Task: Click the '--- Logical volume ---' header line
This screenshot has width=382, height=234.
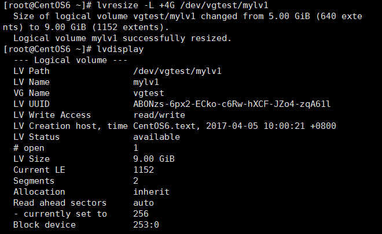Action: (x=71, y=60)
